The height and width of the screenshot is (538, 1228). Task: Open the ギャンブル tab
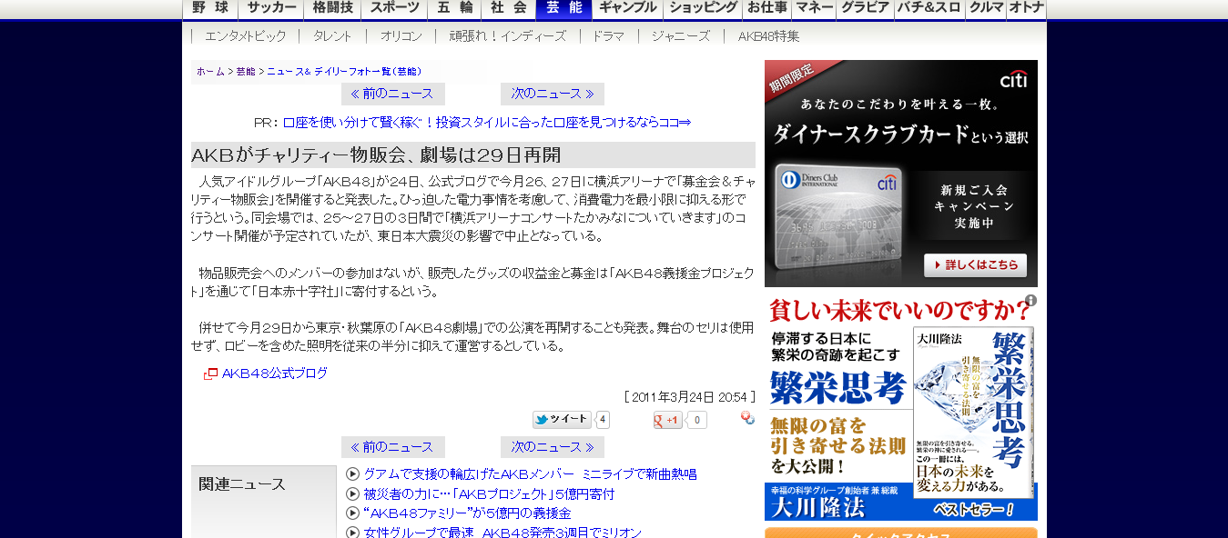(628, 9)
